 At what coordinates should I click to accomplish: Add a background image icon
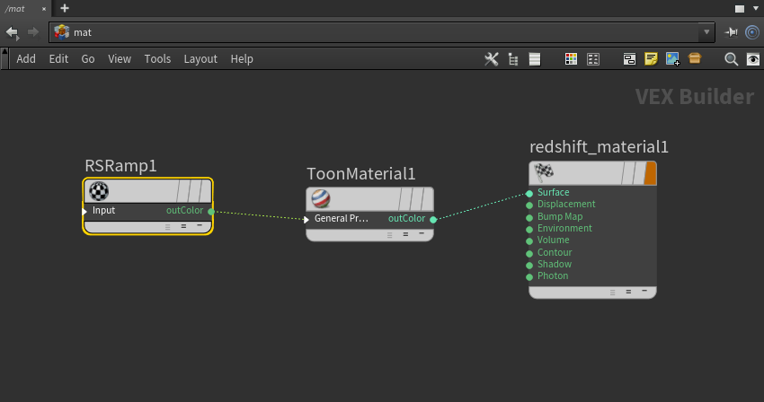[672, 59]
